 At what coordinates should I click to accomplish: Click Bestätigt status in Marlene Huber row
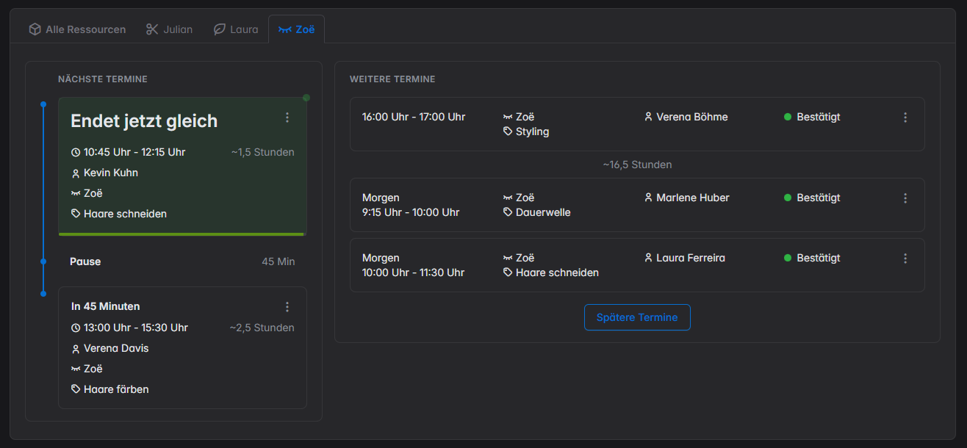click(x=819, y=198)
